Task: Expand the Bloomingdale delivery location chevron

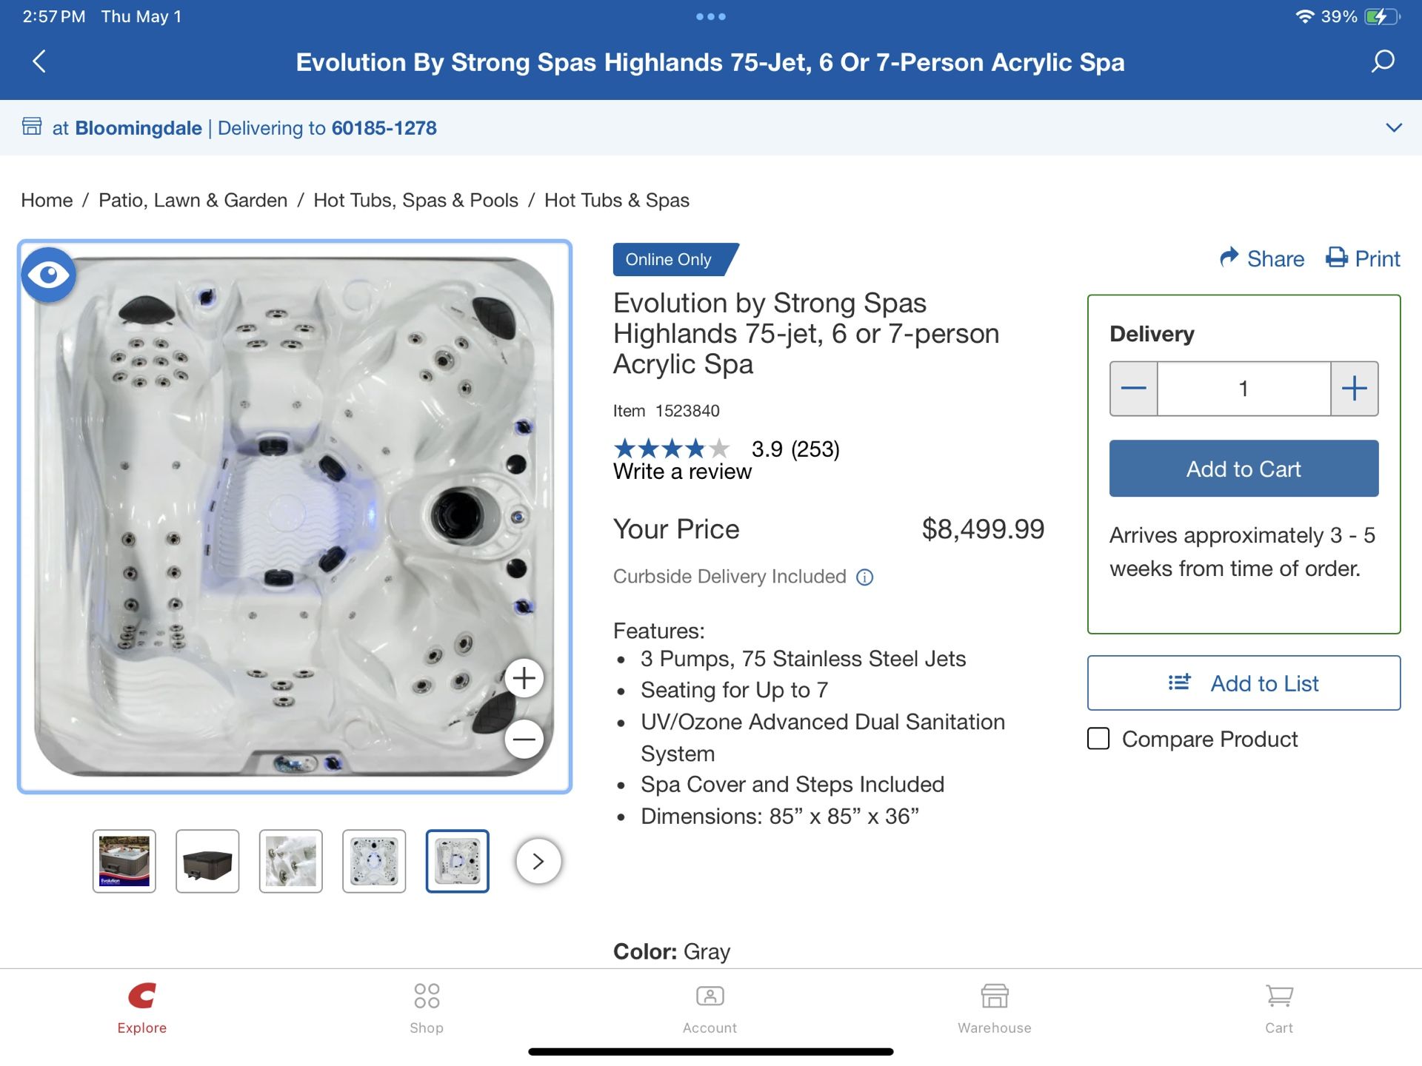Action: (1393, 128)
